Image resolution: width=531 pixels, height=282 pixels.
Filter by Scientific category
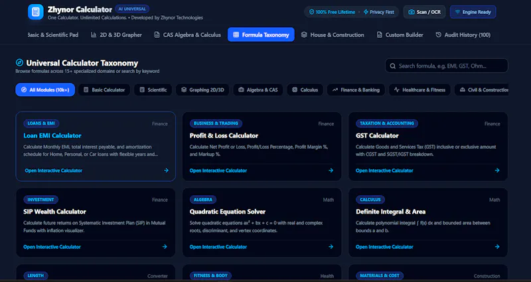pos(153,90)
